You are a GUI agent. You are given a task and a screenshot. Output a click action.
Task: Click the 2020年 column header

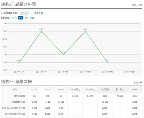135,89
